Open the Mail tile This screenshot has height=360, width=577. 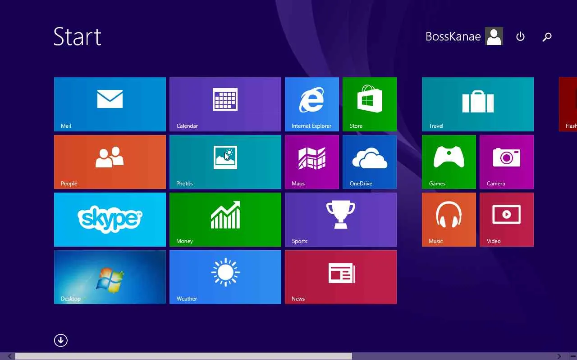click(110, 104)
